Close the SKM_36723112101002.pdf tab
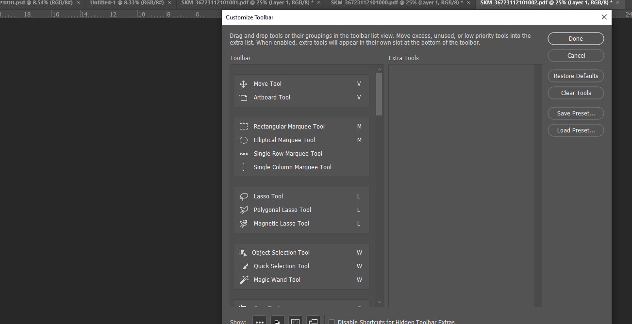 click(618, 3)
